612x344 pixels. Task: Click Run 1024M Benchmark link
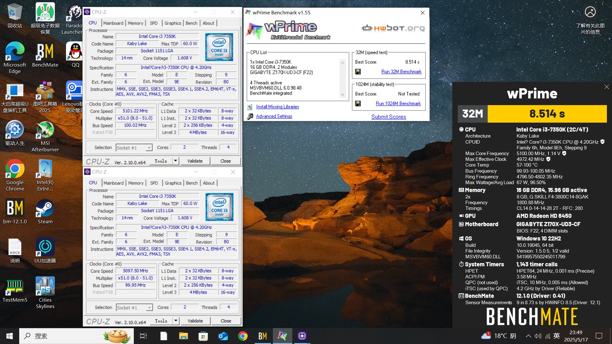[x=398, y=104]
